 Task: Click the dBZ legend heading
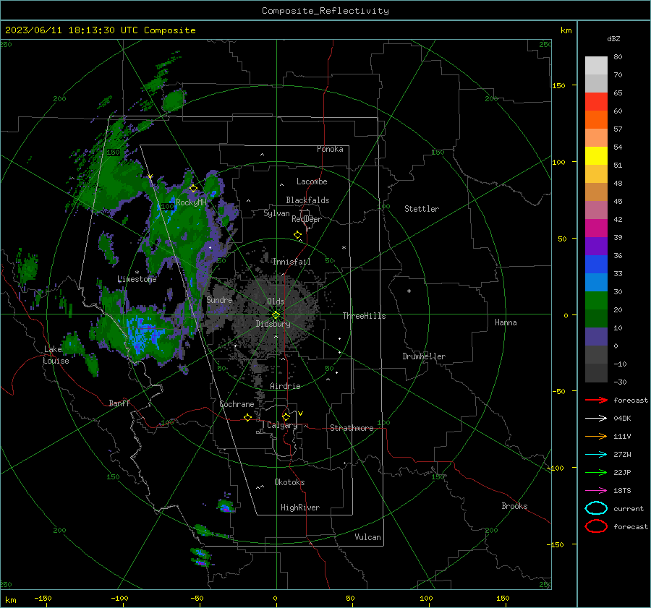(x=613, y=38)
